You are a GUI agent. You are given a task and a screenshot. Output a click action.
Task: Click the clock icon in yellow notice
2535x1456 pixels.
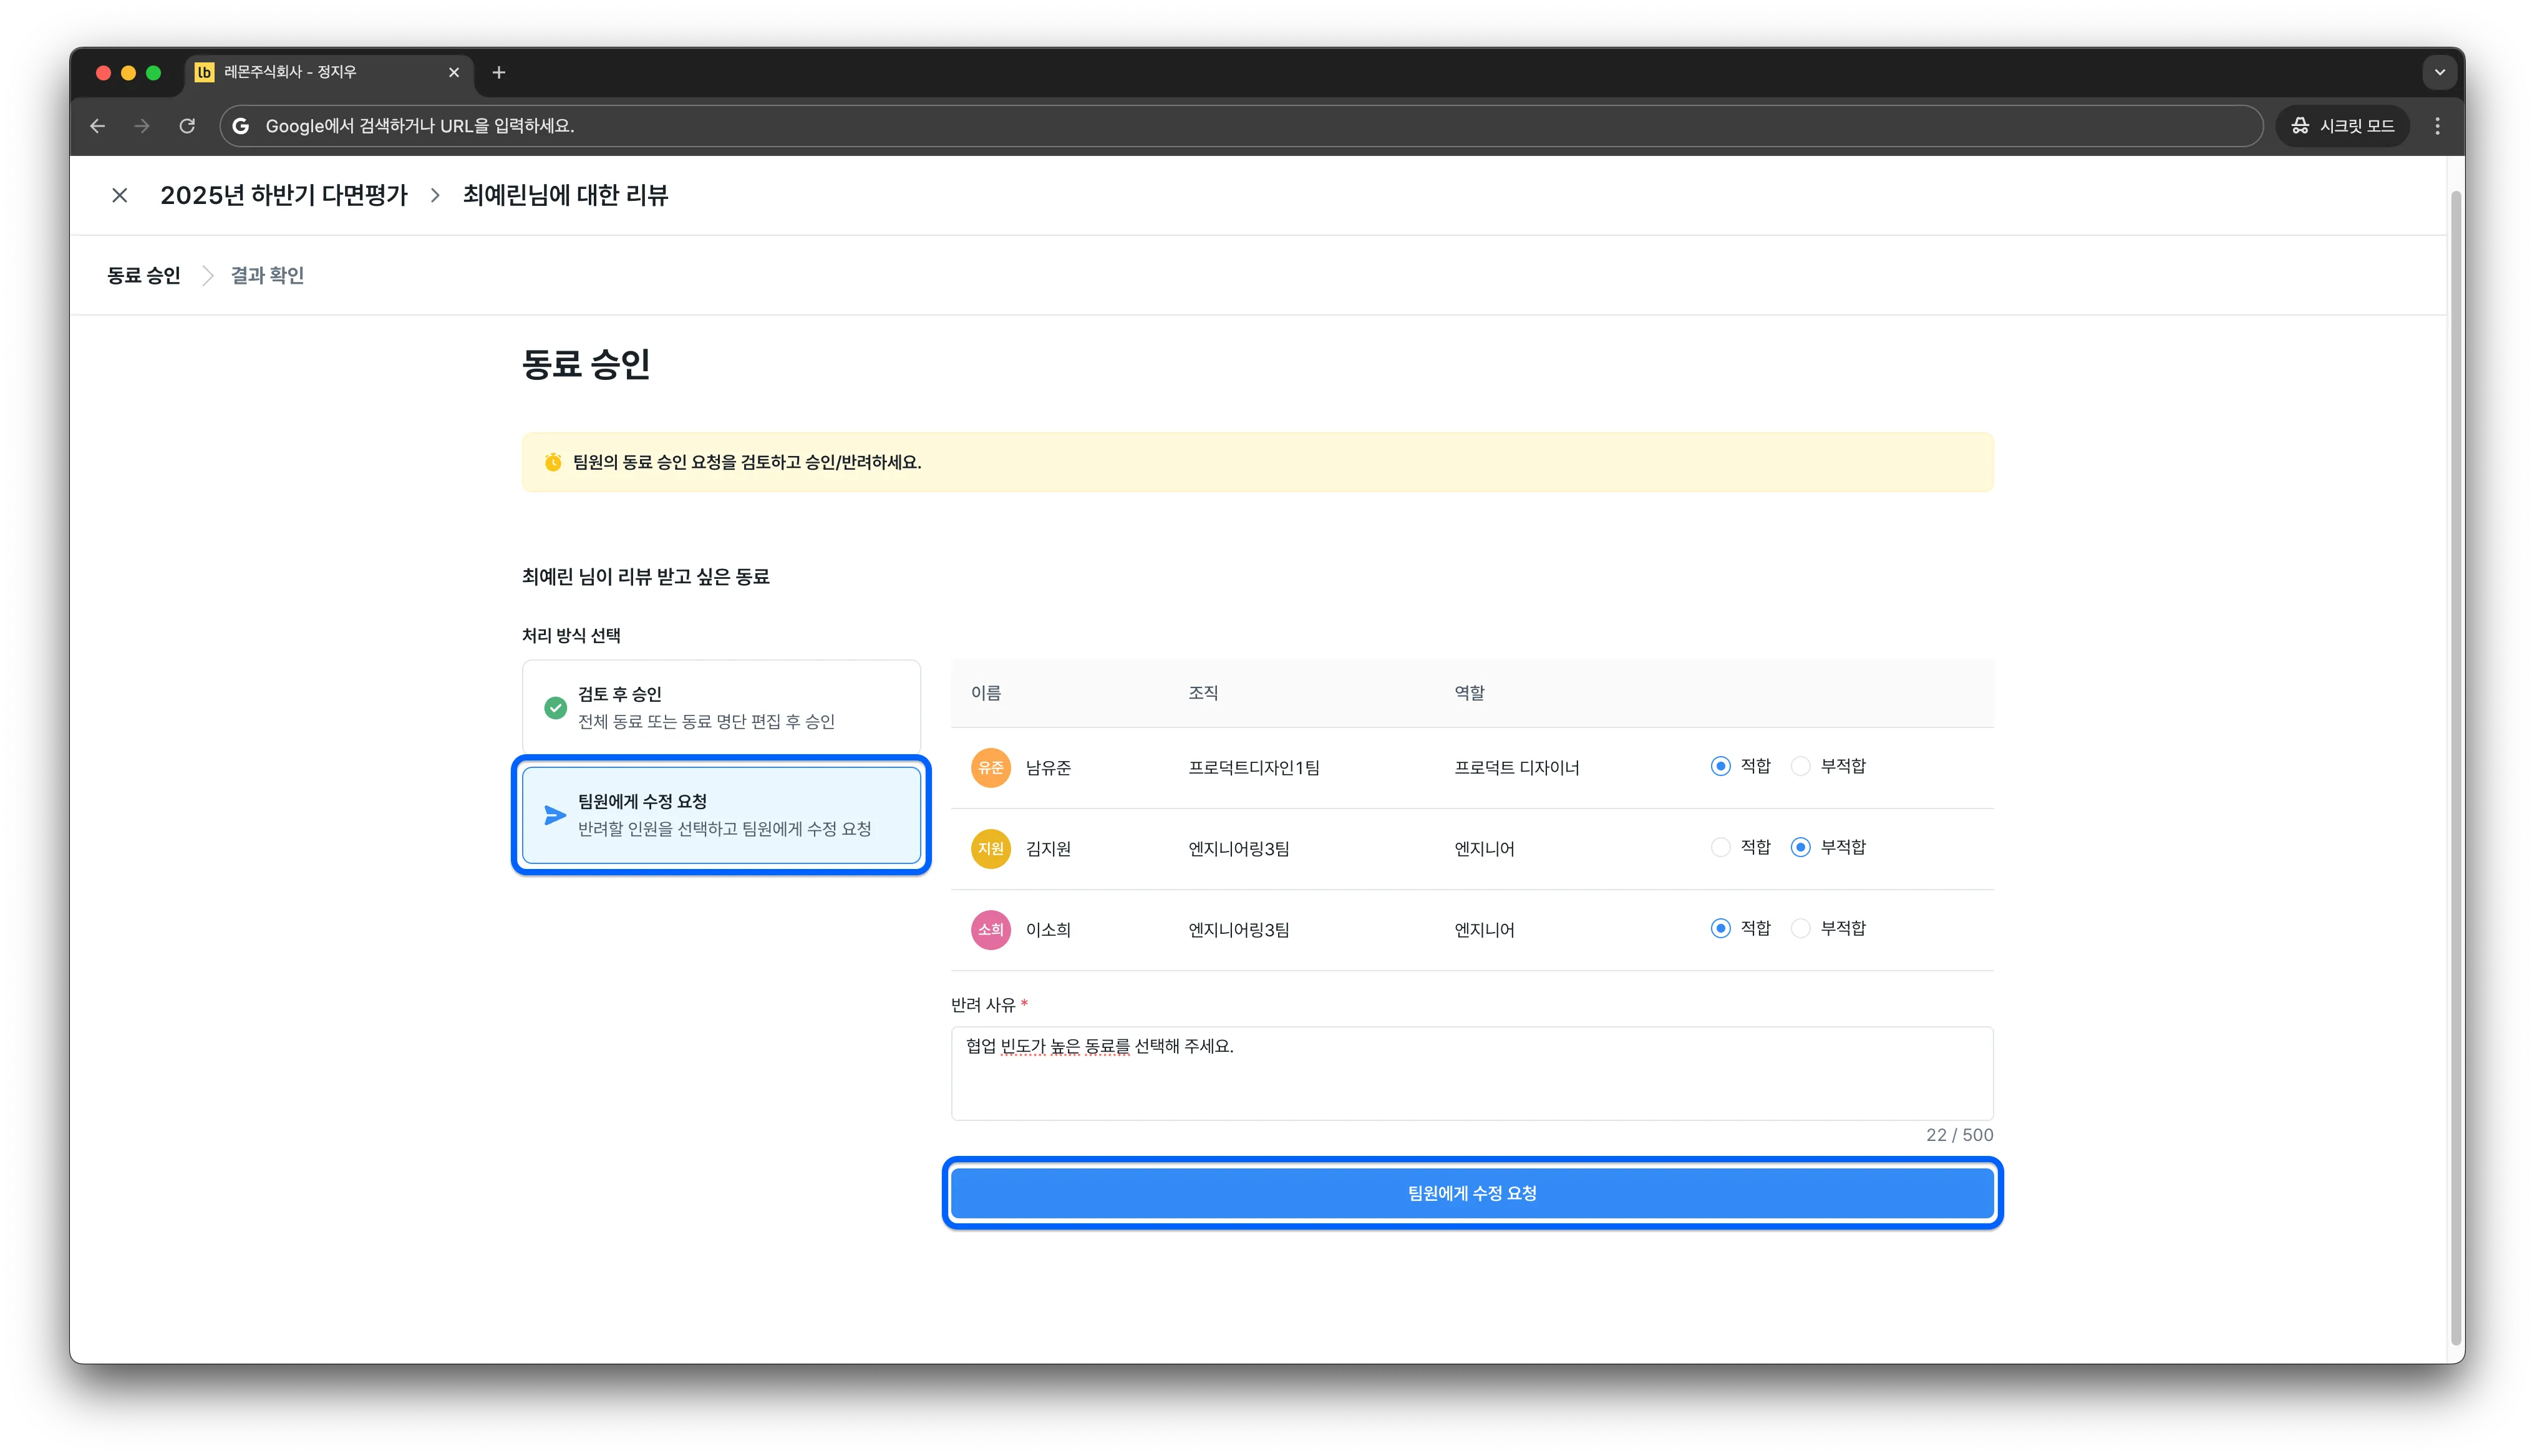tap(553, 462)
